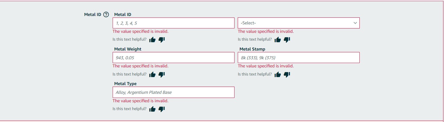This screenshot has height=122, width=444.
Task: Focus the Metal Weight input field
Action: point(174,58)
